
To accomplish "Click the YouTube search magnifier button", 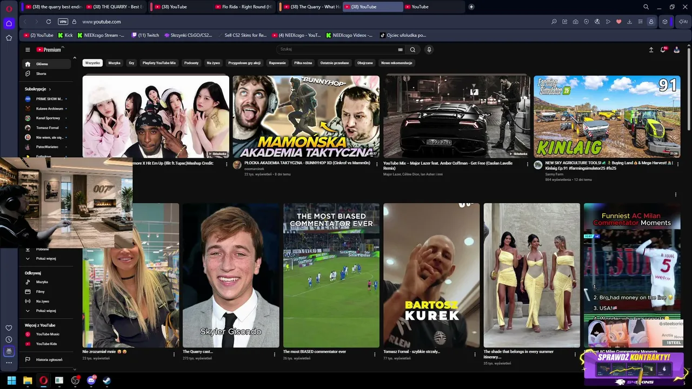I will coord(412,50).
